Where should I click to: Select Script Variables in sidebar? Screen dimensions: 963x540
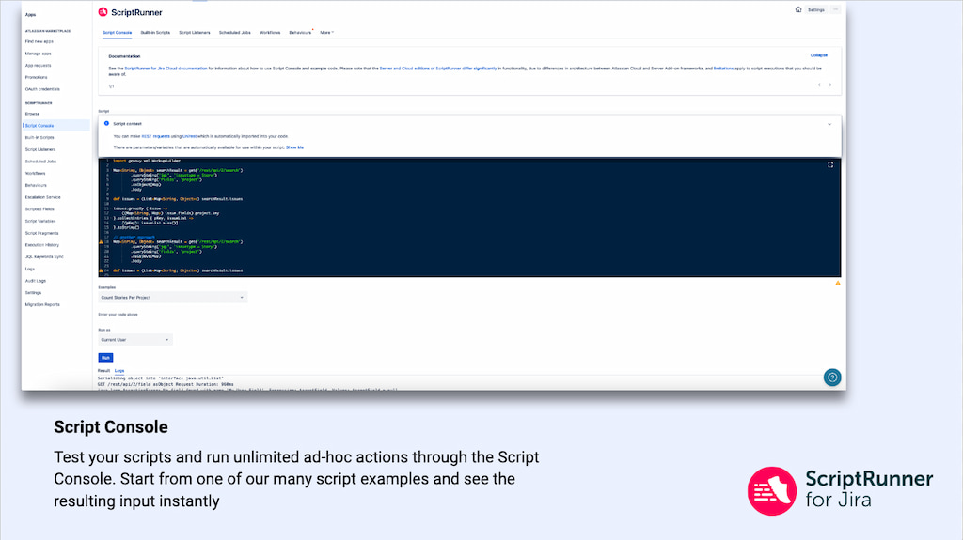pos(39,221)
